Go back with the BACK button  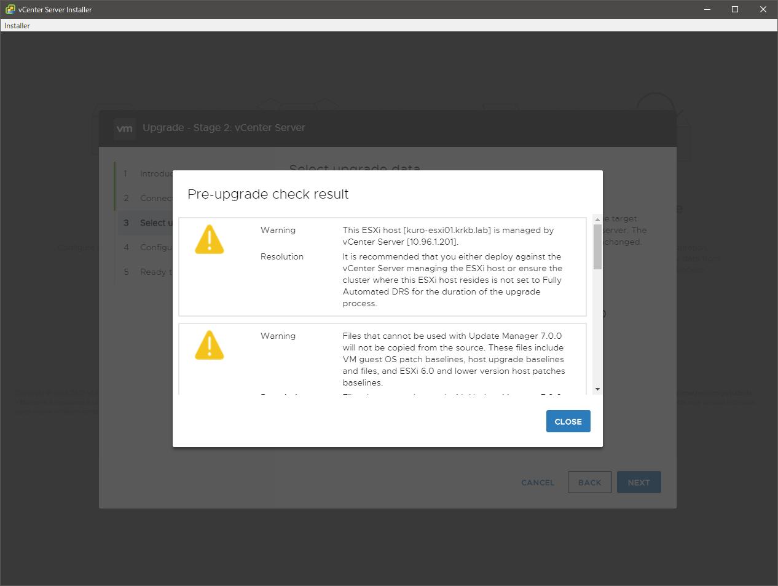click(x=589, y=482)
